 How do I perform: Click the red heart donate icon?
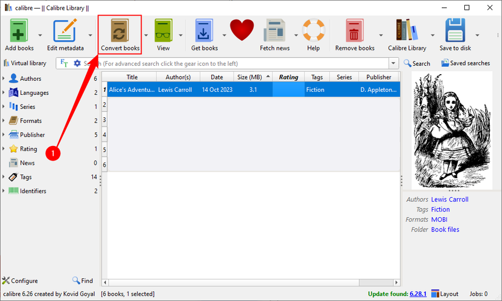pyautogui.click(x=242, y=30)
